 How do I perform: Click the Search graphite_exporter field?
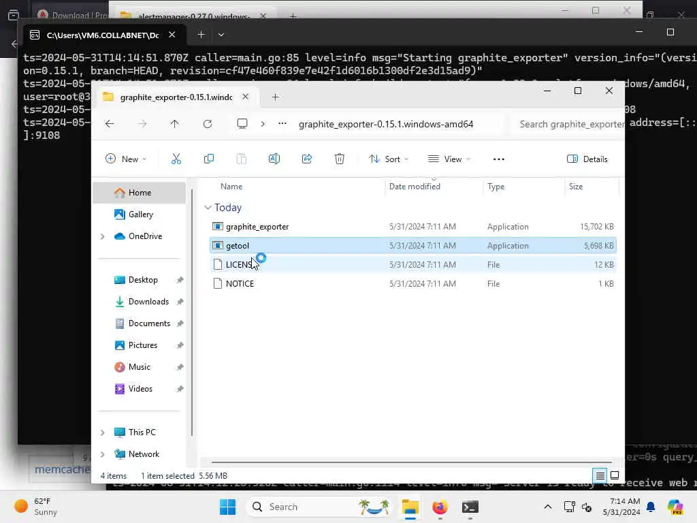coord(568,124)
